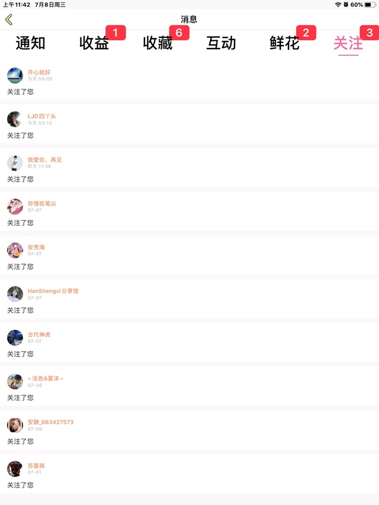The width and height of the screenshot is (379, 505).
Task: Tap the red badge on 收藏
Action: pyautogui.click(x=179, y=33)
